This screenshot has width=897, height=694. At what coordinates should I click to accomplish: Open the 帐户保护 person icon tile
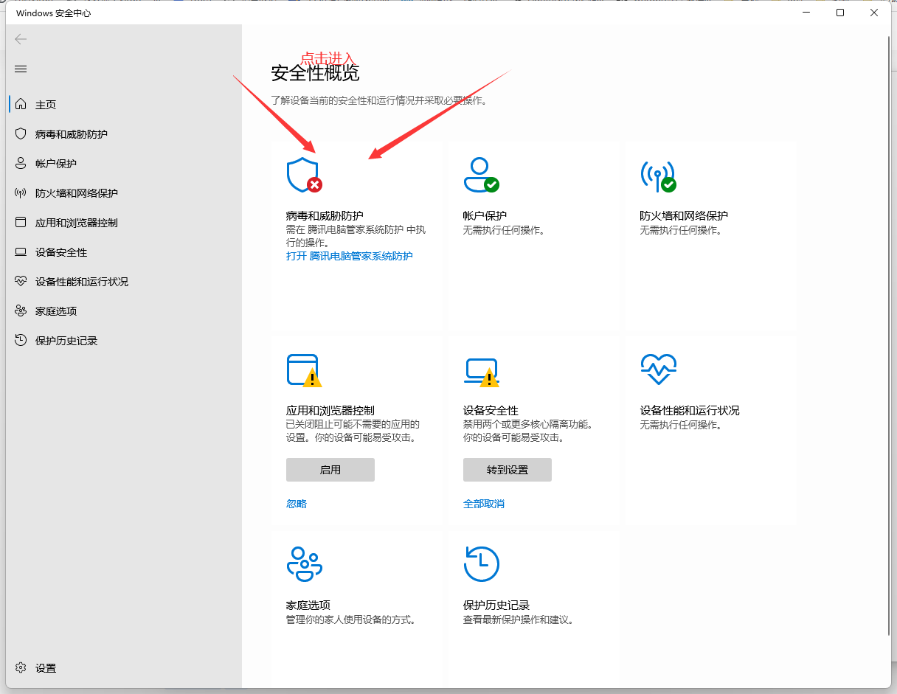point(480,175)
